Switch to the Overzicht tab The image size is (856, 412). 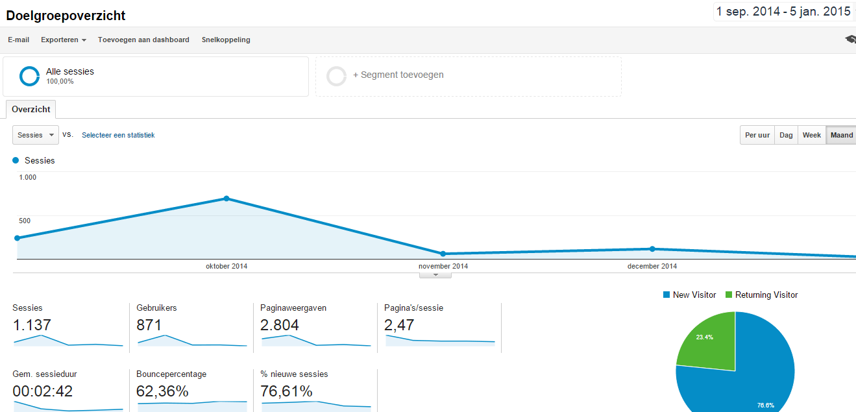coord(31,110)
